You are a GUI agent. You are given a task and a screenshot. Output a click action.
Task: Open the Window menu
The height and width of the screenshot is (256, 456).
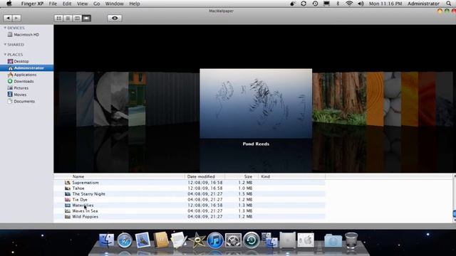tap(114, 4)
